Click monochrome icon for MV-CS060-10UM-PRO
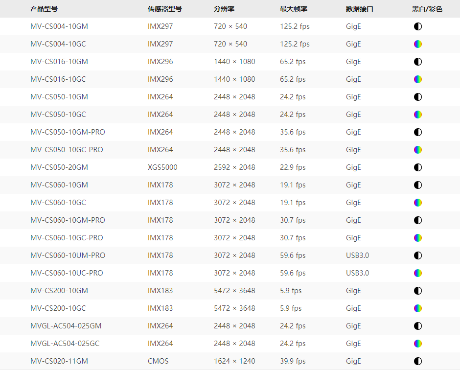This screenshot has width=460, height=370. pos(417,255)
